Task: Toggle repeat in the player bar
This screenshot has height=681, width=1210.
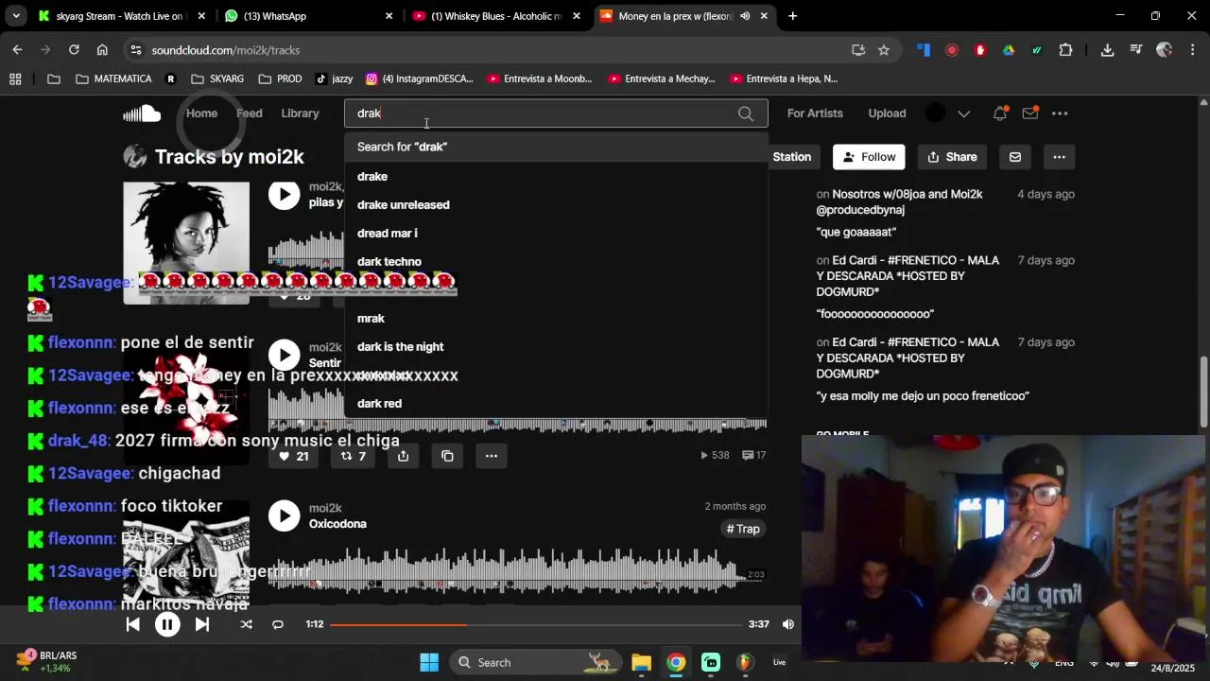Action: (x=278, y=624)
